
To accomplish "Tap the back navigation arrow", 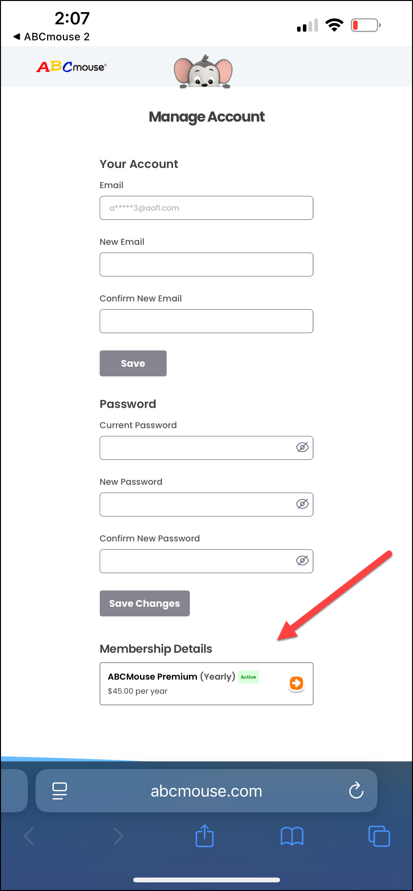I will (28, 836).
